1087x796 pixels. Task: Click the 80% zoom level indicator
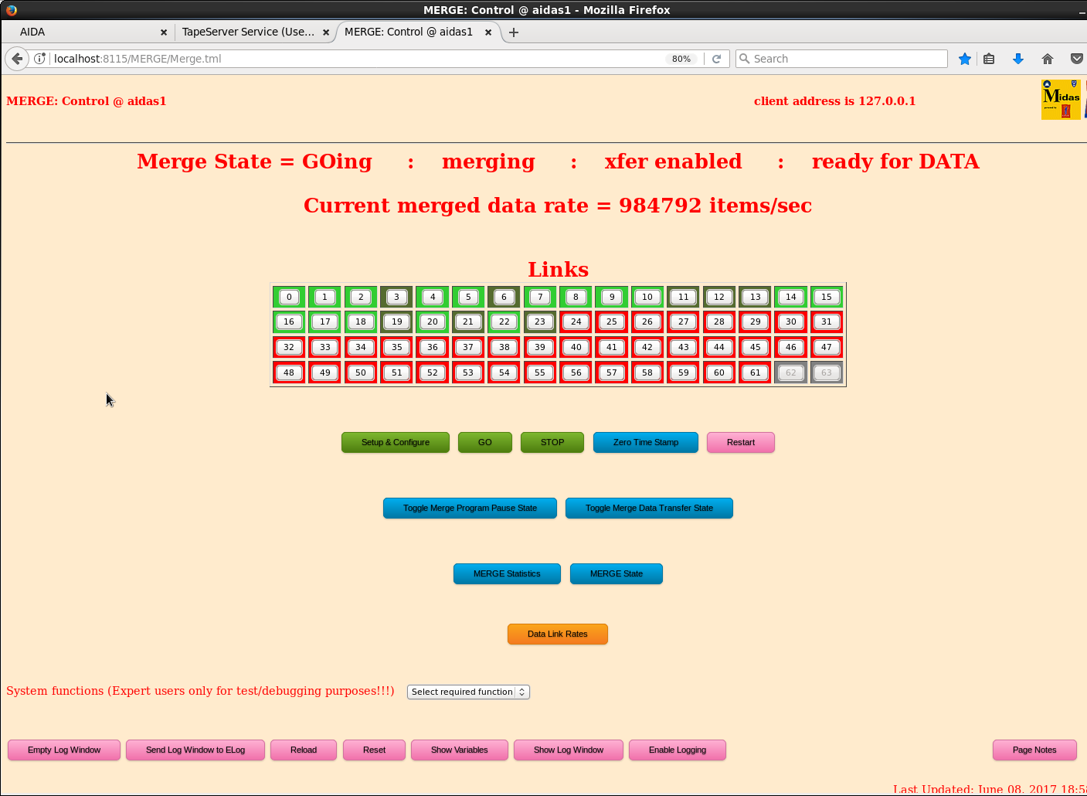pyautogui.click(x=681, y=59)
